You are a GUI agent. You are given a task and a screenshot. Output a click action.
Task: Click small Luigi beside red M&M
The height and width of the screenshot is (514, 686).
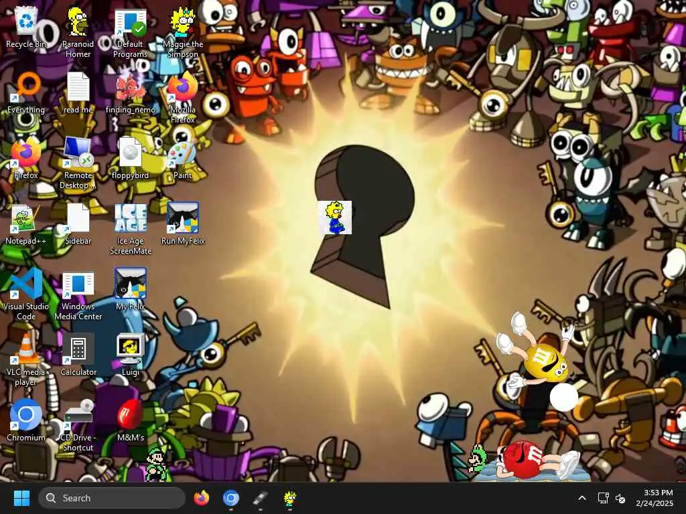(x=478, y=458)
